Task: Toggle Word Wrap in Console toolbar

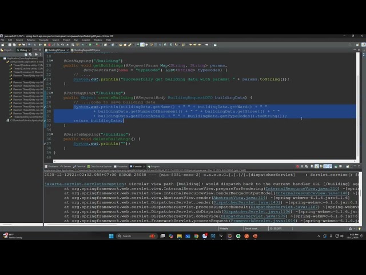Action: 321,166
